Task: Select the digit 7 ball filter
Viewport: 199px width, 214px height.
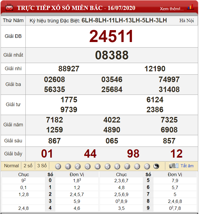Action: pos(127,166)
